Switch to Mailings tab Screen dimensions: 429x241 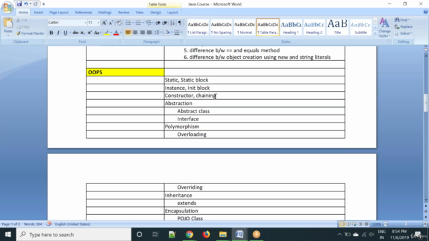coord(105,13)
